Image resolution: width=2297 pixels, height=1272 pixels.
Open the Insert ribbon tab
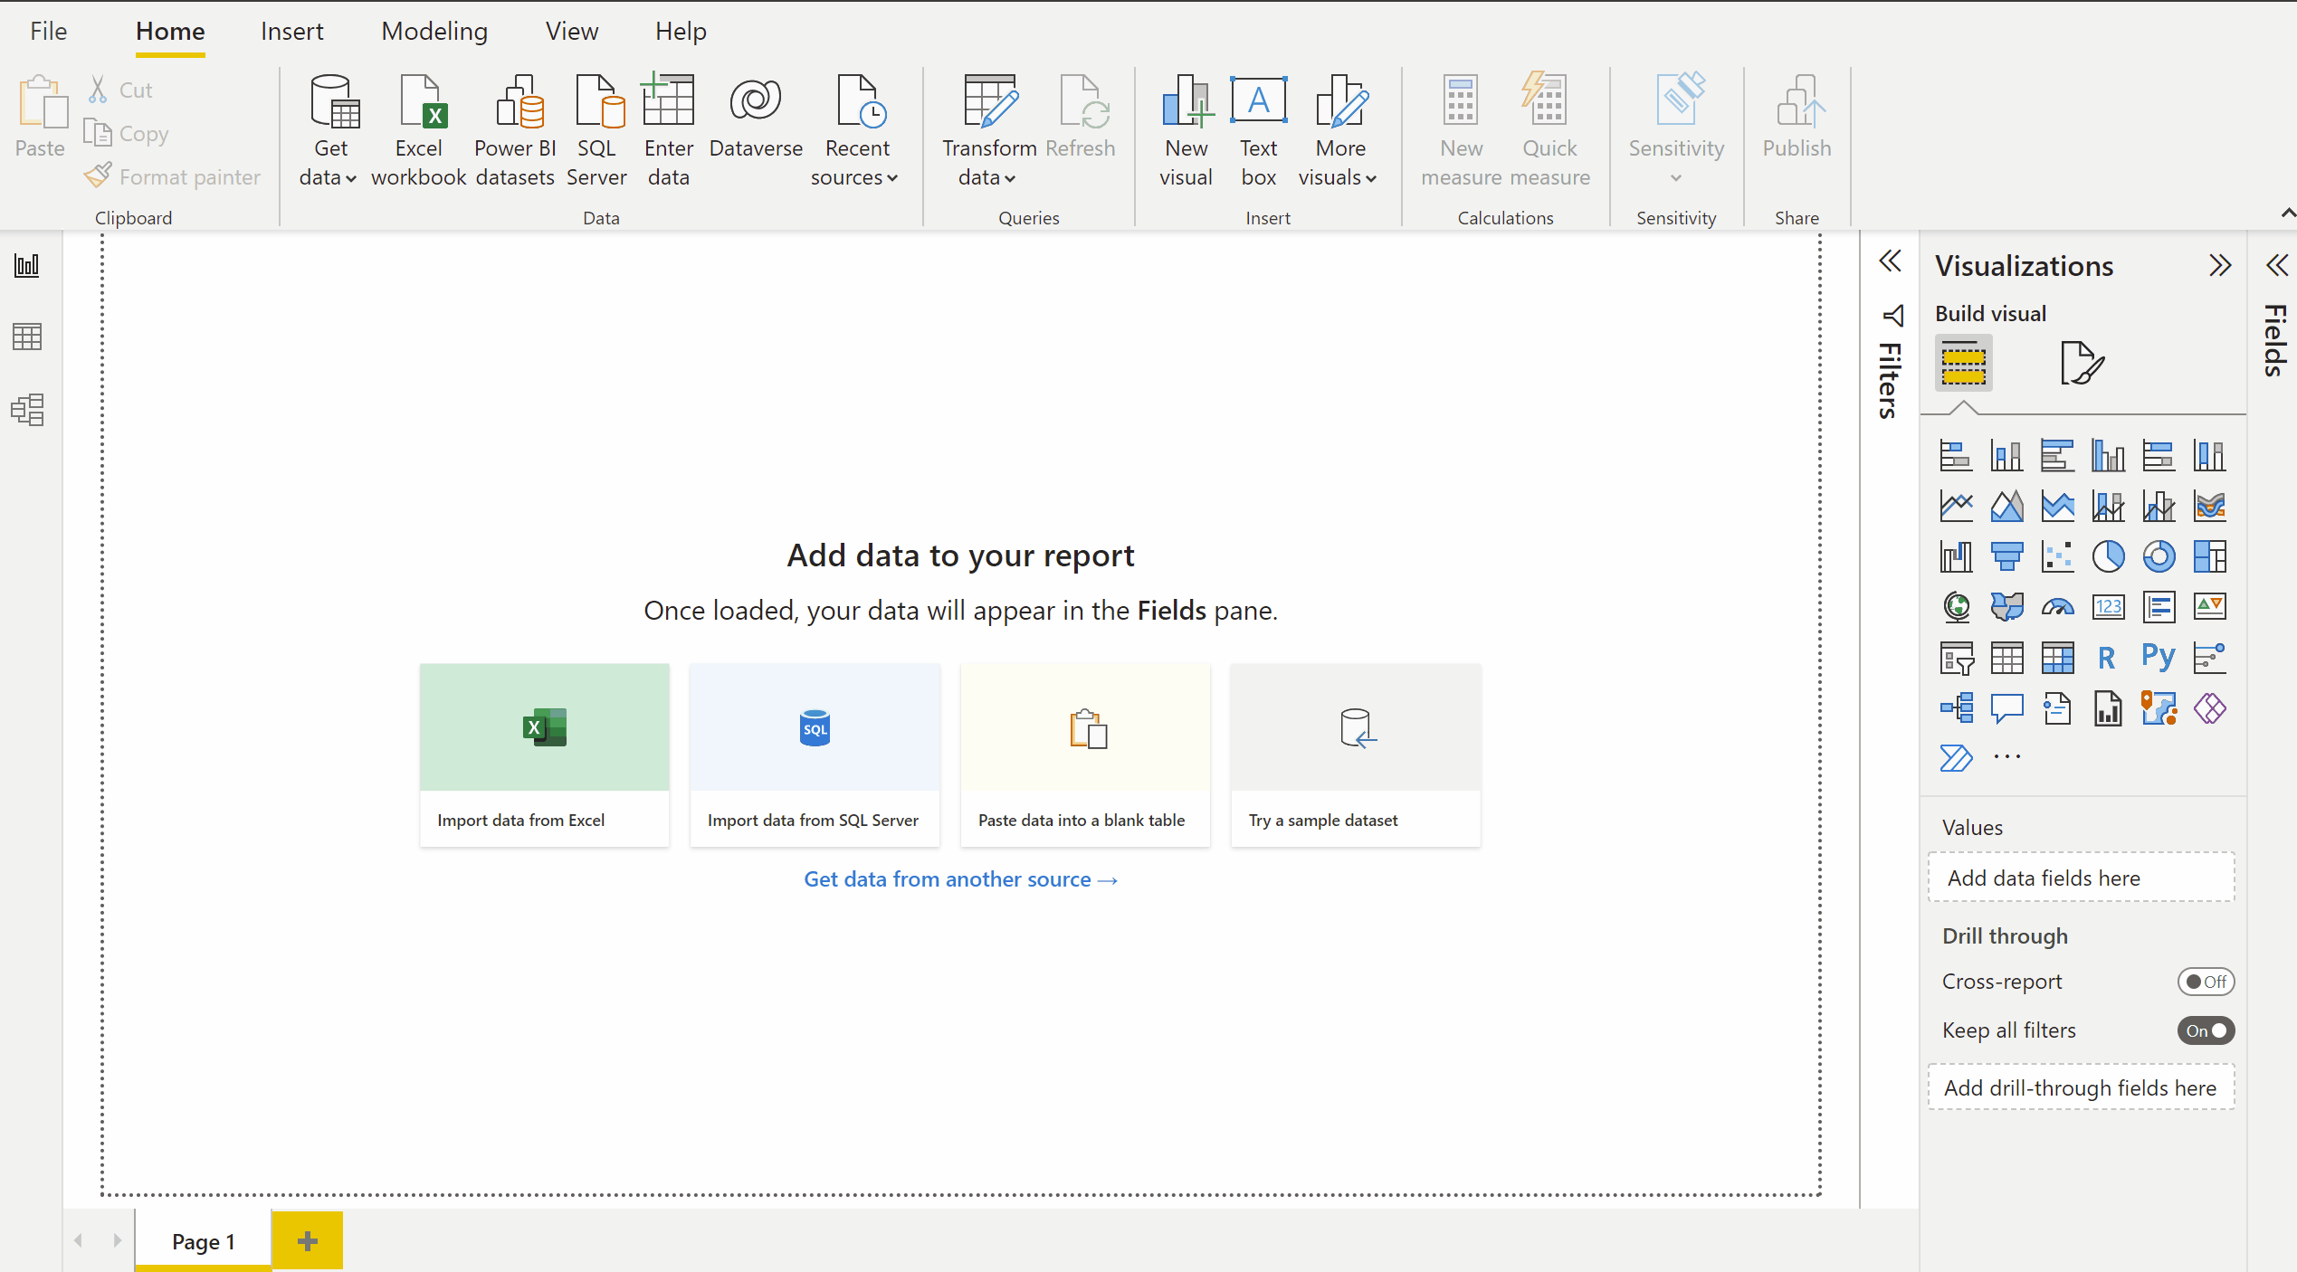291,31
